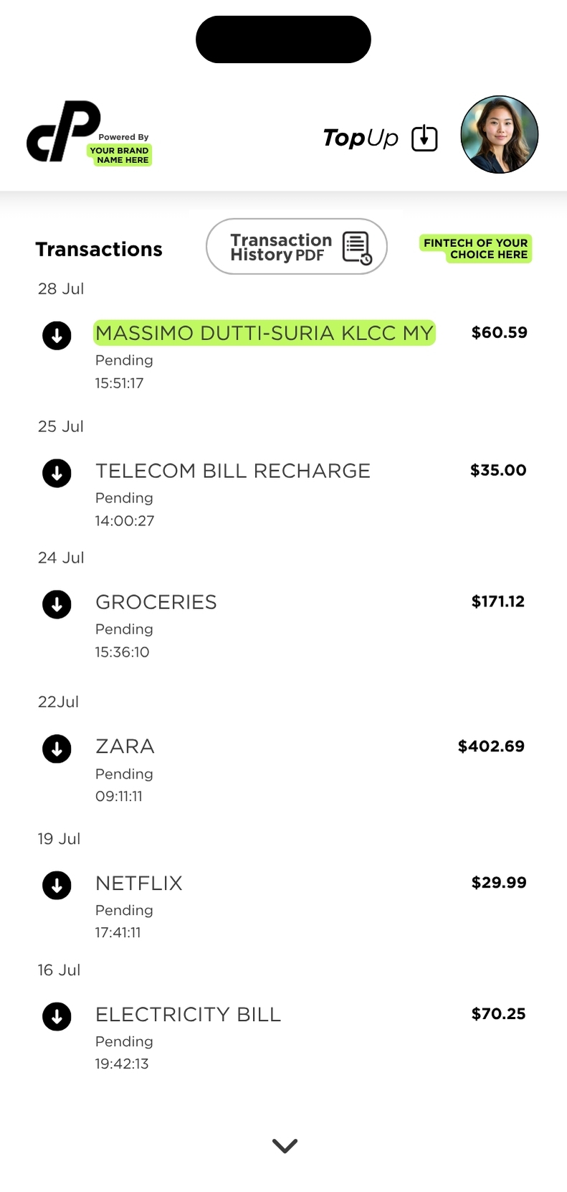Image resolution: width=567 pixels, height=1192 pixels.
Task: Click the document icon in Transaction History
Action: point(356,248)
